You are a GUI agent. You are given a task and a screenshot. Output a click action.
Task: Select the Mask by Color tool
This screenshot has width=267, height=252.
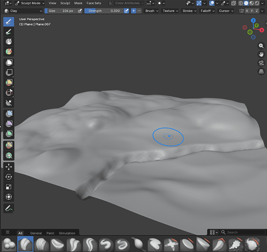pos(9,155)
